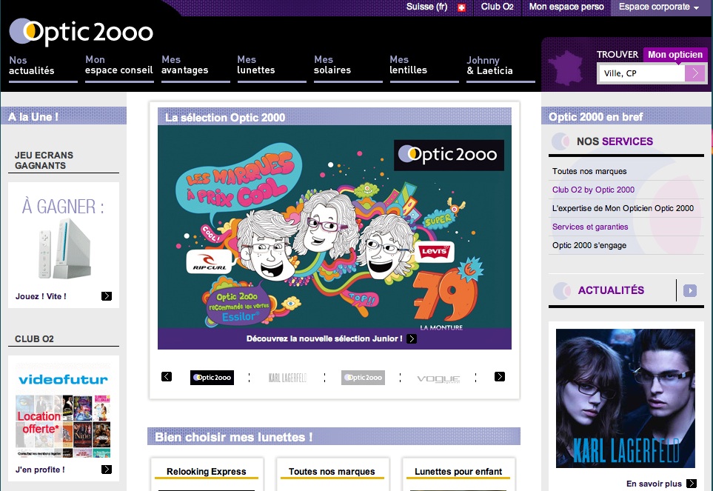Click the Les Marques à Prix Cool banner
Viewport: 713px width, 491px height.
[x=334, y=227]
